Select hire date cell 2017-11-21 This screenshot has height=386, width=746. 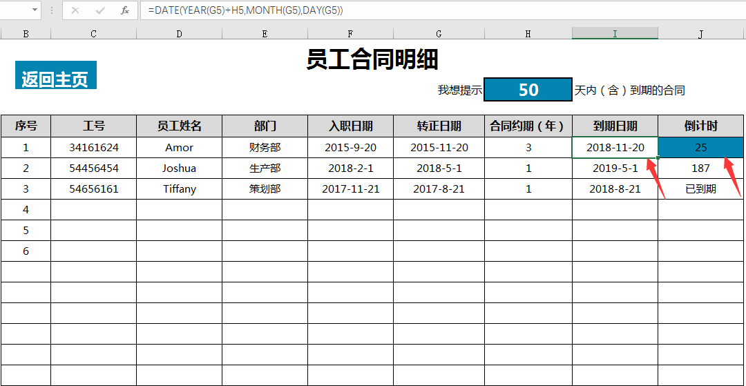(x=351, y=189)
